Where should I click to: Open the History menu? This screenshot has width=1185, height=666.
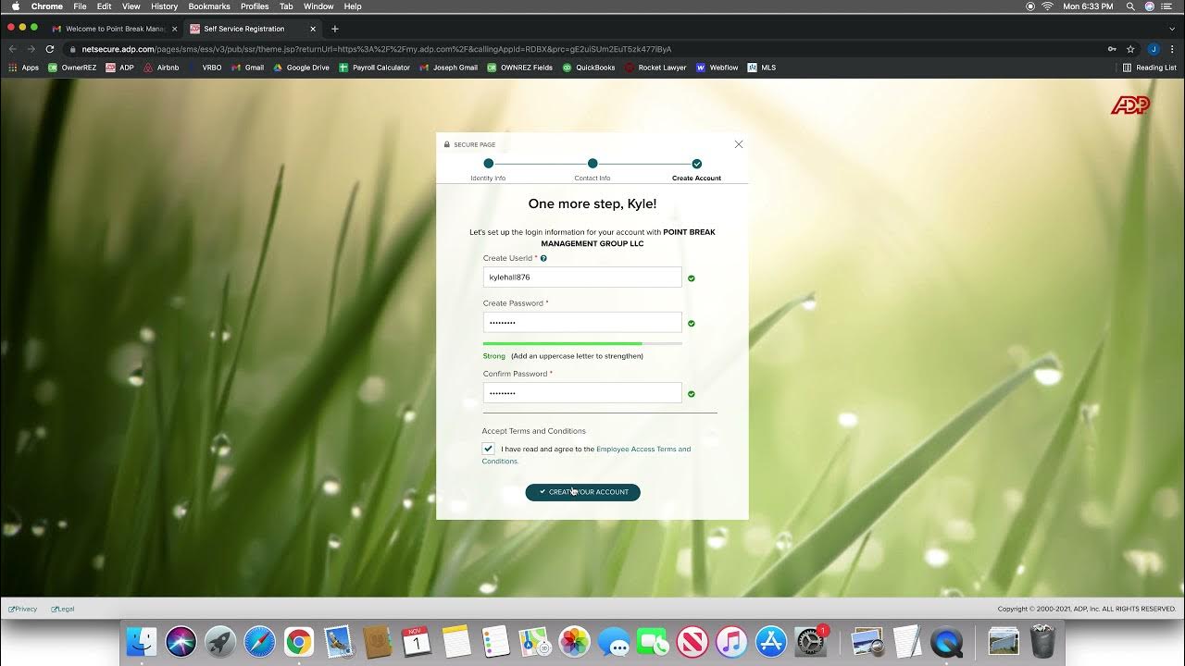(164, 6)
